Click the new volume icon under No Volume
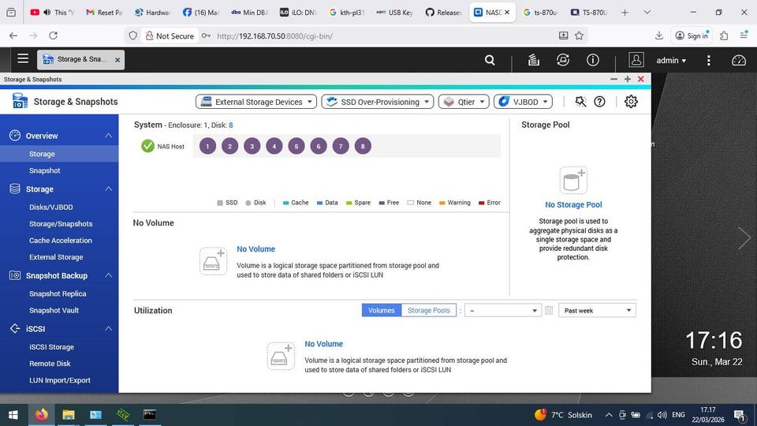 click(x=214, y=261)
